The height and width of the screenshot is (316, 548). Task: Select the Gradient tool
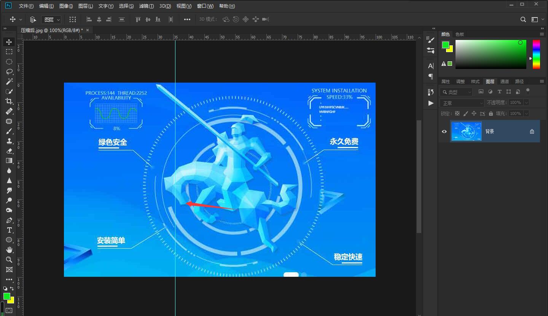(x=9, y=161)
